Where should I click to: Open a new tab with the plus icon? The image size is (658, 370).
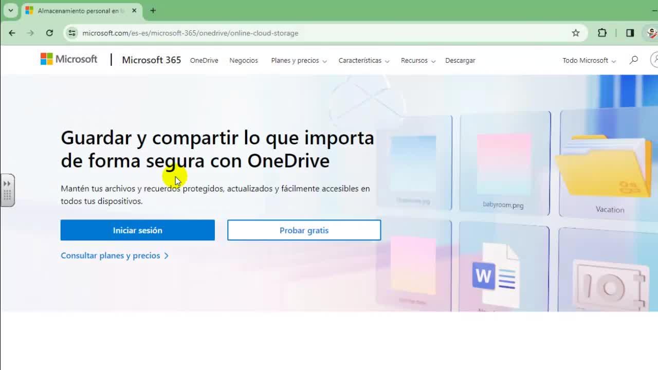(x=153, y=10)
